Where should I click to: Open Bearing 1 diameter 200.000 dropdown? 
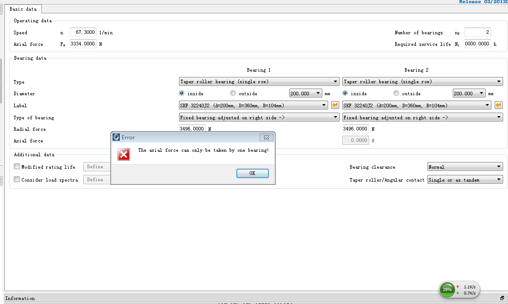pos(305,93)
